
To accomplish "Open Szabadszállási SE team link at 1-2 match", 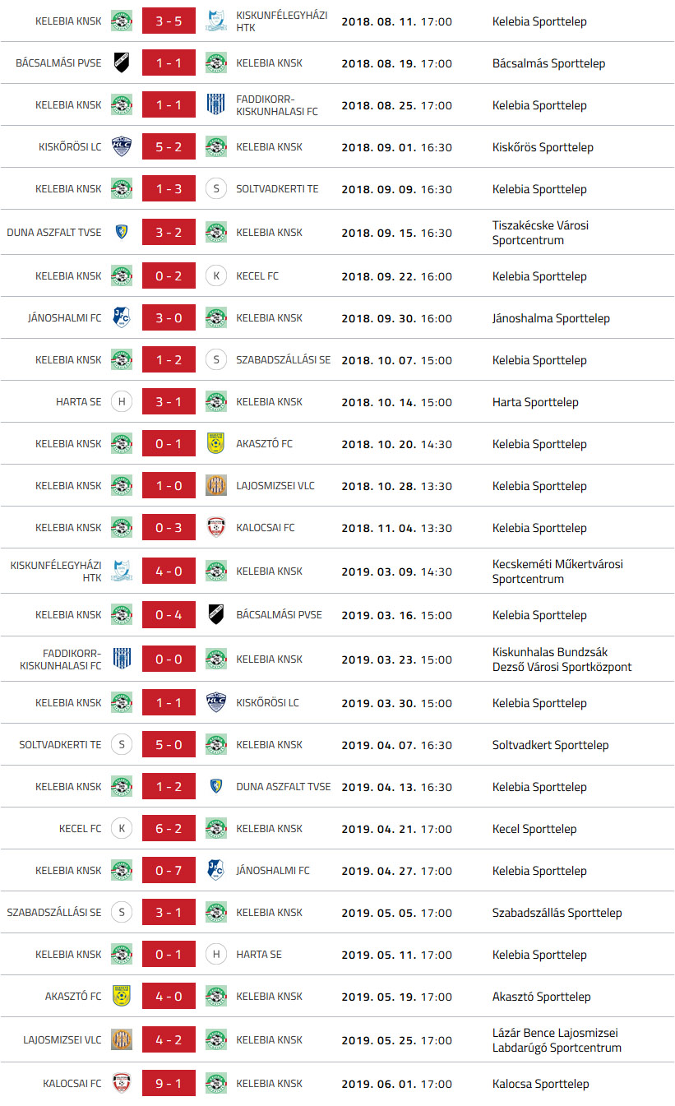I will pyautogui.click(x=283, y=360).
